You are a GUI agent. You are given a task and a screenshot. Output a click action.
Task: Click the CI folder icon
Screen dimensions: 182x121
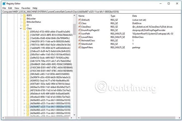pyautogui.click(x=24, y=25)
